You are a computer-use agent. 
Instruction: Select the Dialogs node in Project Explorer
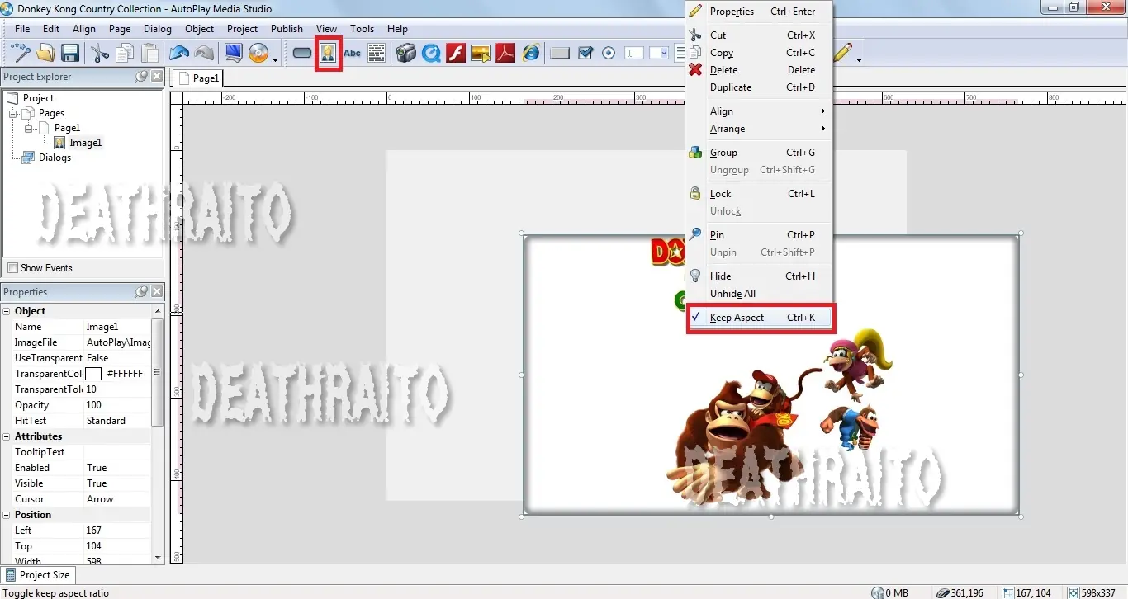(55, 158)
